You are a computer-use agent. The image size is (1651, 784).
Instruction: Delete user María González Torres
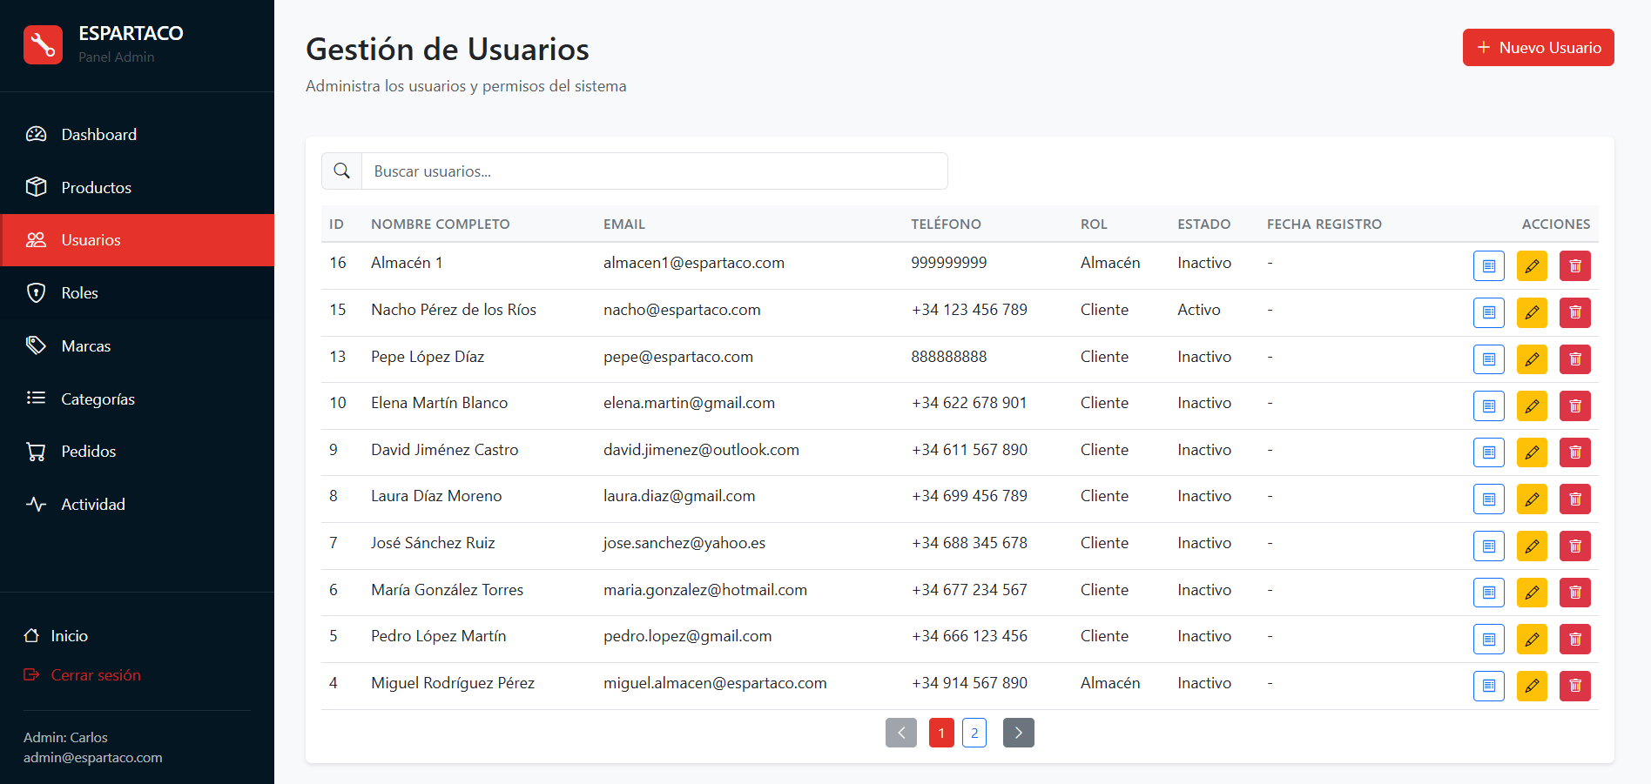[1575, 593]
